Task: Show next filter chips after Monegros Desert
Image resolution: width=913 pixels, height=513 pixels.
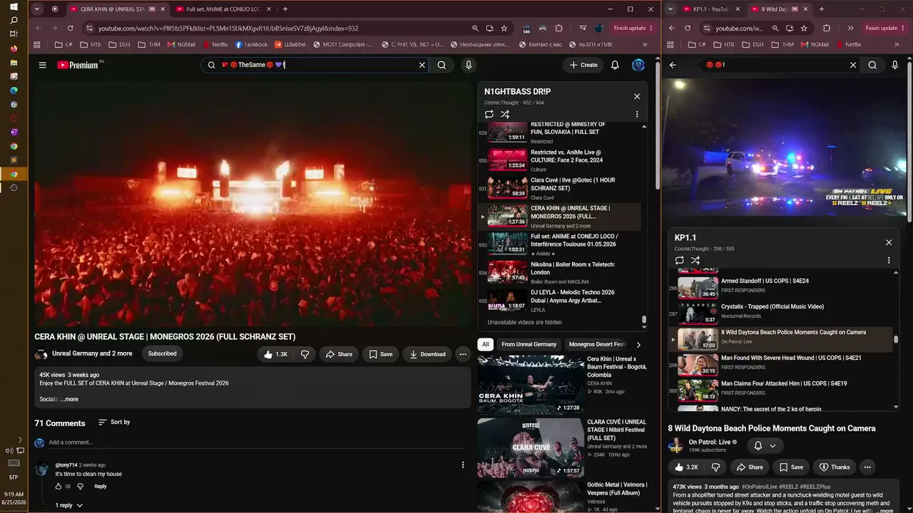Action: point(638,345)
